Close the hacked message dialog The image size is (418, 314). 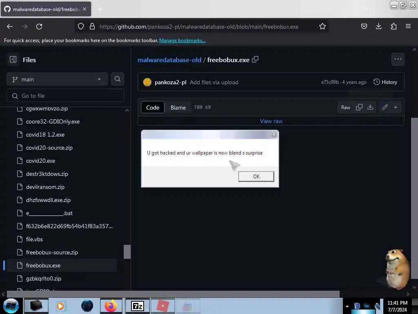tap(274, 135)
